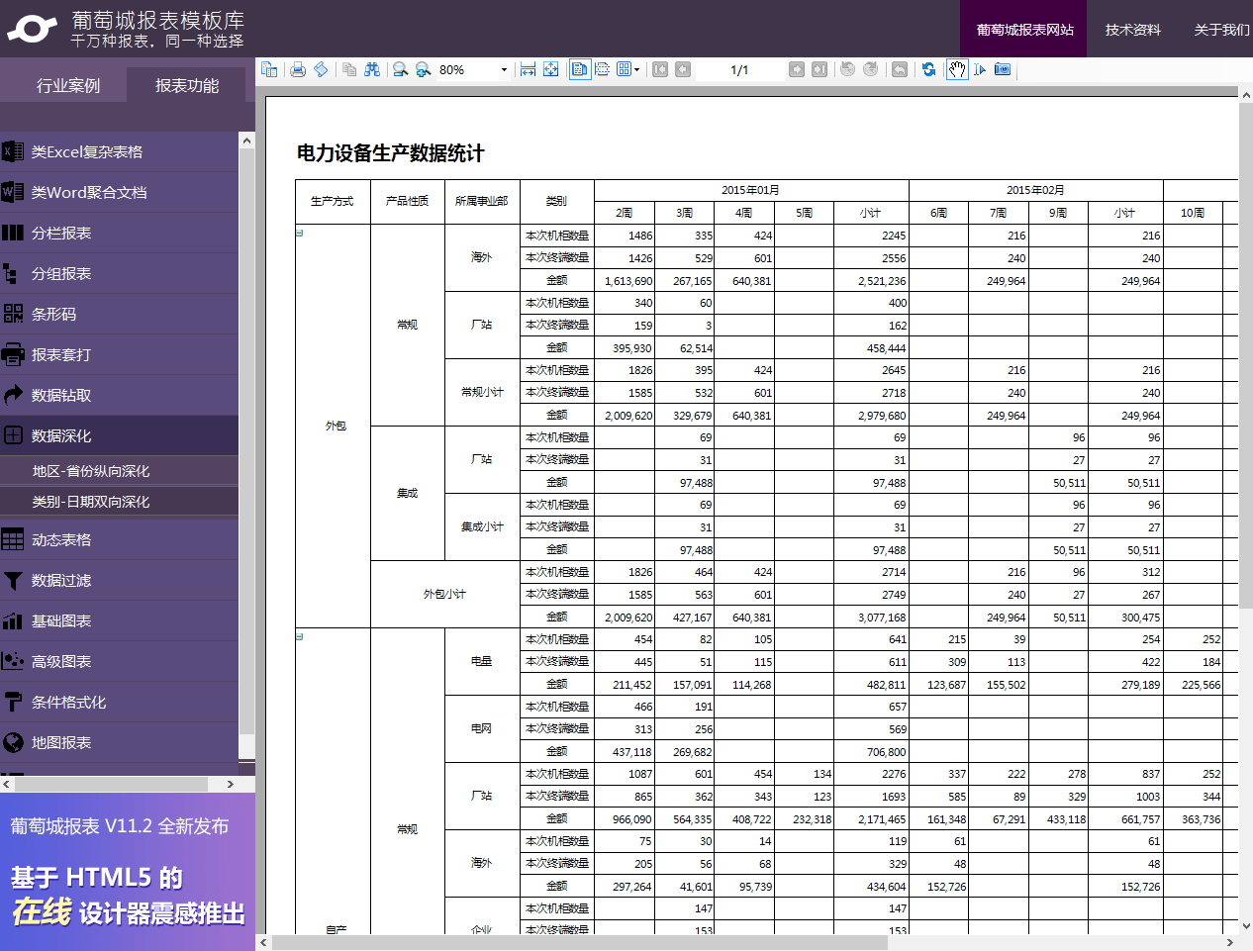The image size is (1253, 951).
Task: Open 技术资料 in top navigation
Action: 1132,30
